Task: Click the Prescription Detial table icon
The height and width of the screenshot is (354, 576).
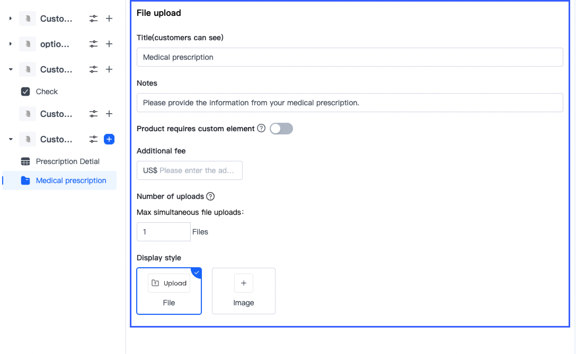Action: tap(25, 161)
